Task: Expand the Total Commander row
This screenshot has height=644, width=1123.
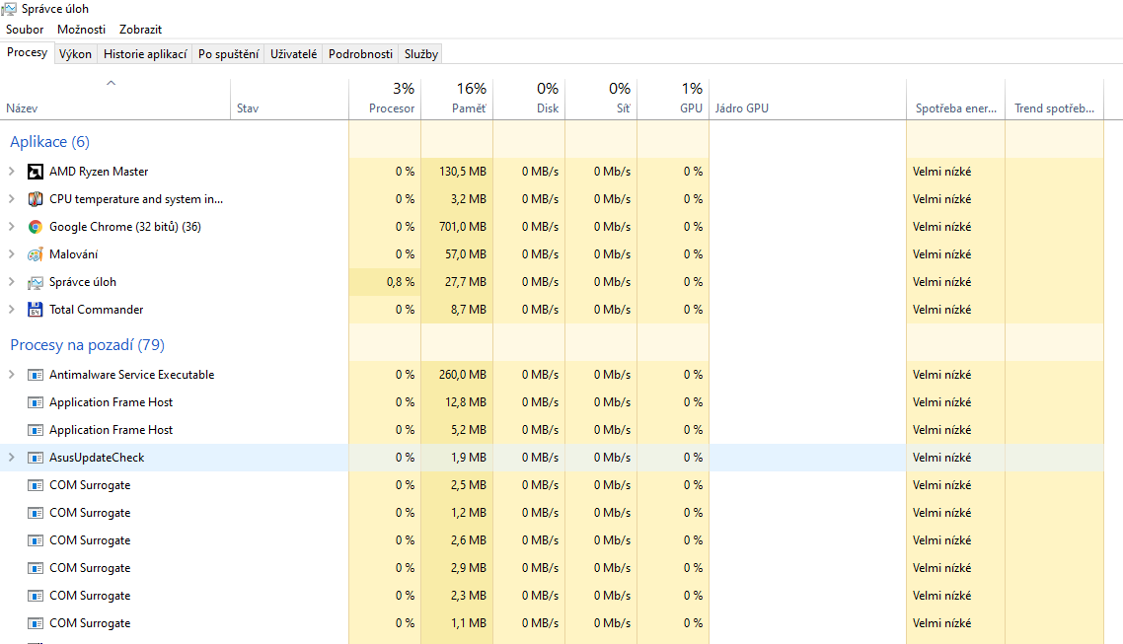Action: (x=11, y=310)
